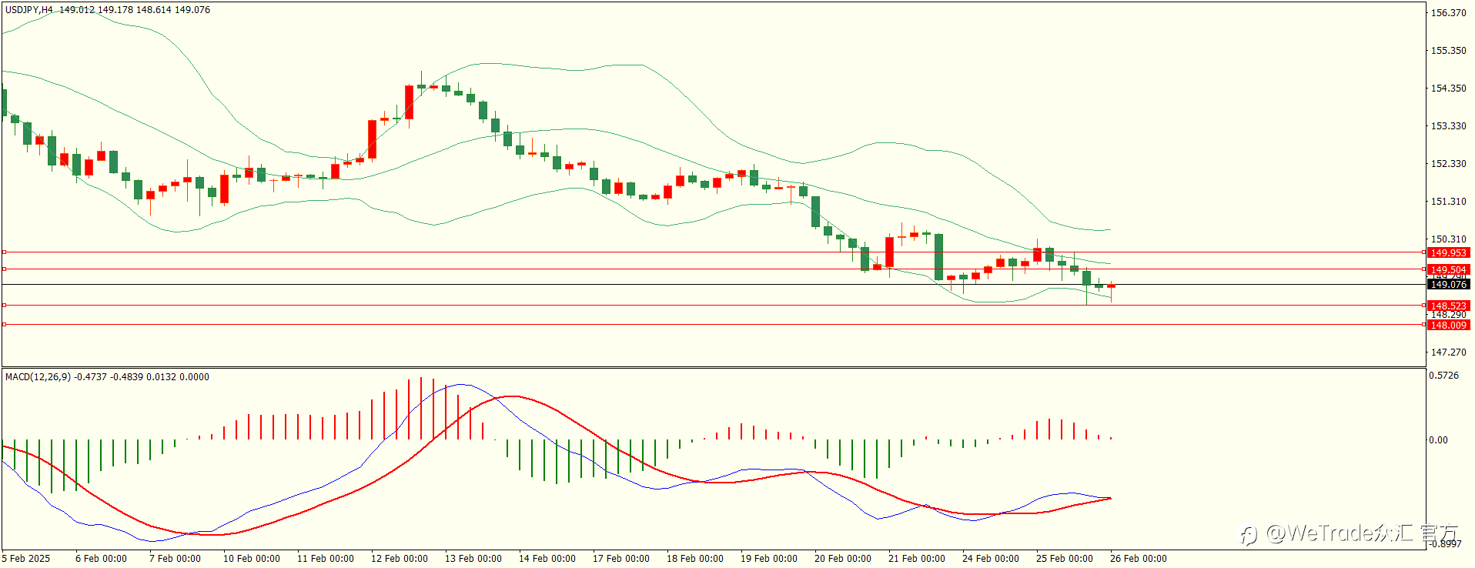Screen dimensions: 1475x568
Task: Click the 25 Feb 00:00 date label
Action: coord(1065,559)
